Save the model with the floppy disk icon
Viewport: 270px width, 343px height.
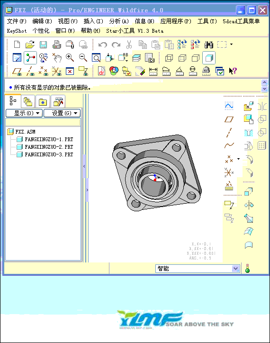tap(43, 45)
